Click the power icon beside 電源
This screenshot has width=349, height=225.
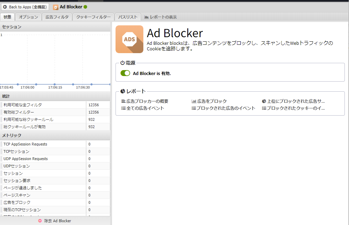[x=122, y=63]
